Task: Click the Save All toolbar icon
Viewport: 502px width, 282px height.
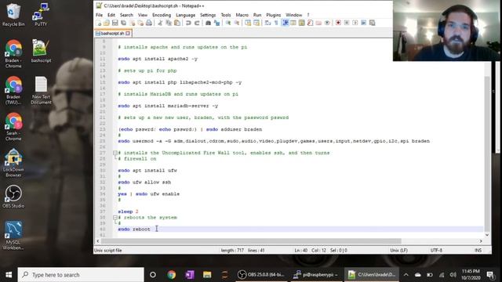Action: (x=123, y=23)
